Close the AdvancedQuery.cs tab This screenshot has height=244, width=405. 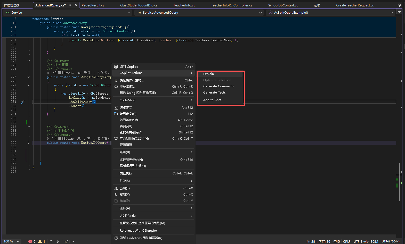point(76,5)
